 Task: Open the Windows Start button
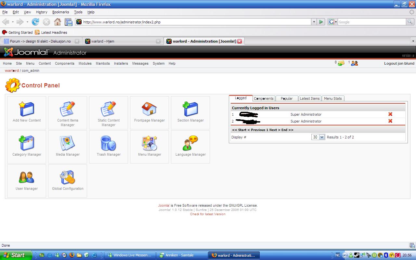pyautogui.click(x=16, y=255)
